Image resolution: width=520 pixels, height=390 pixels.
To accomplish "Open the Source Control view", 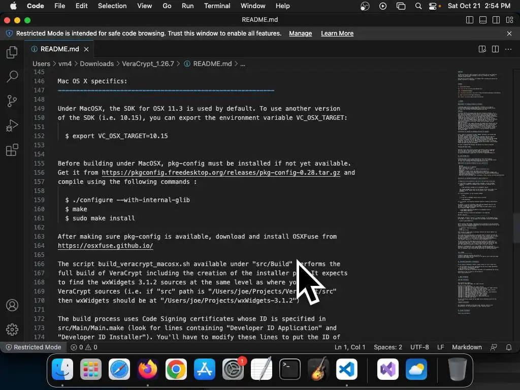I will (x=12, y=101).
